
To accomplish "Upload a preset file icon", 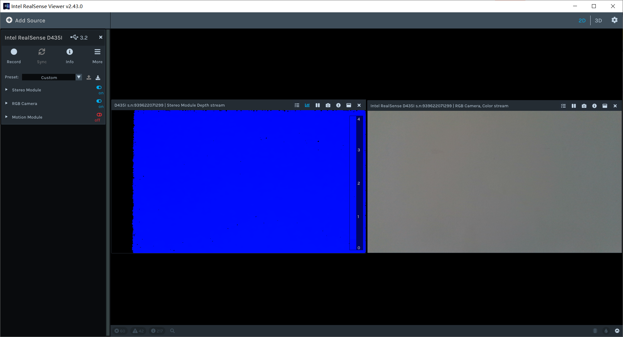I will 89,77.
